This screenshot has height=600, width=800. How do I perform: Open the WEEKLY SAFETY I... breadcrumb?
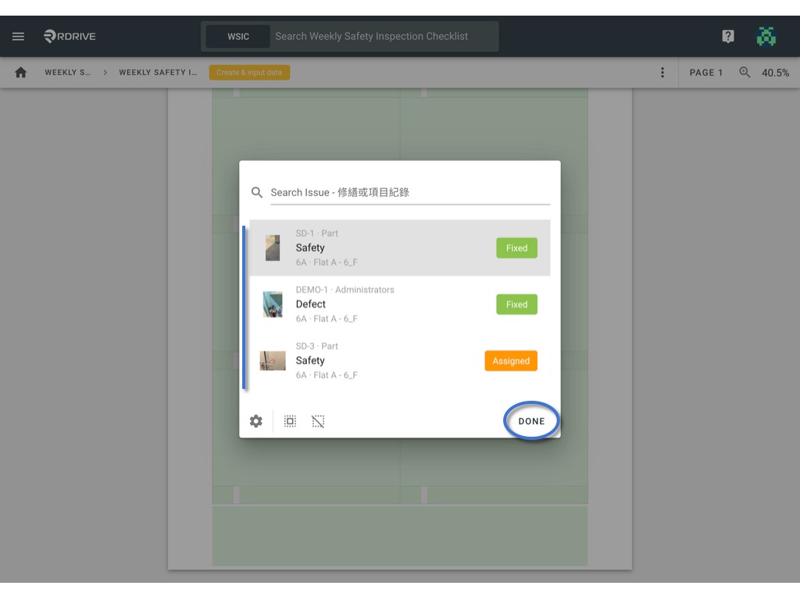click(x=158, y=73)
